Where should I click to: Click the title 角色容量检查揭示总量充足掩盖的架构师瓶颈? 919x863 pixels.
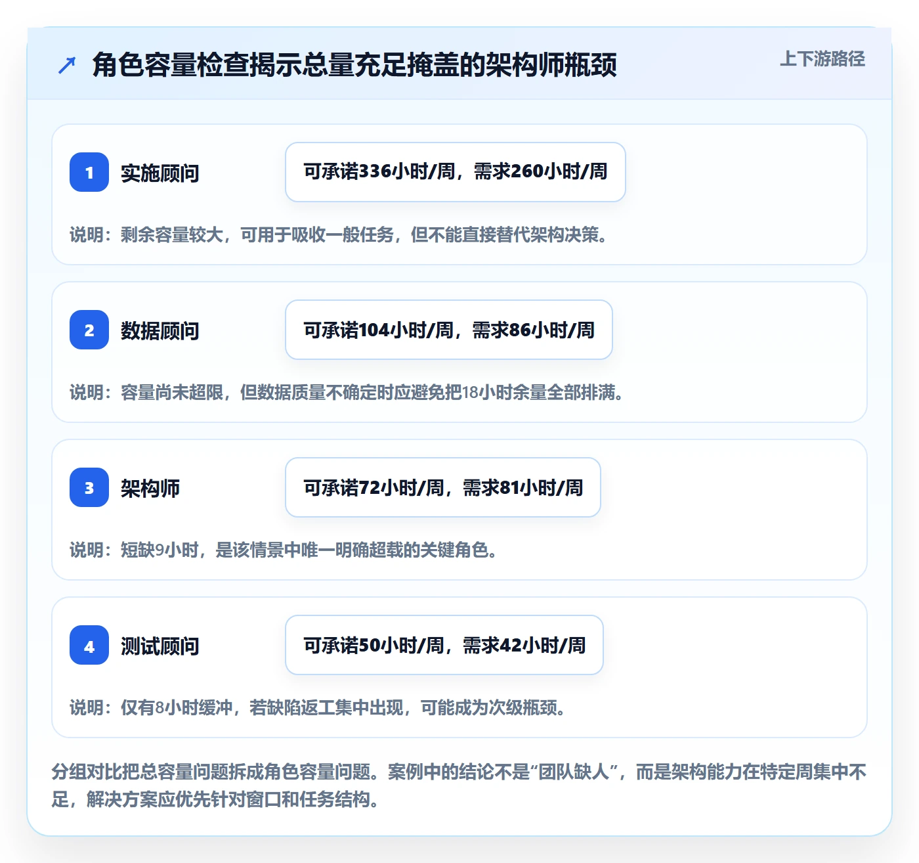tap(354, 65)
